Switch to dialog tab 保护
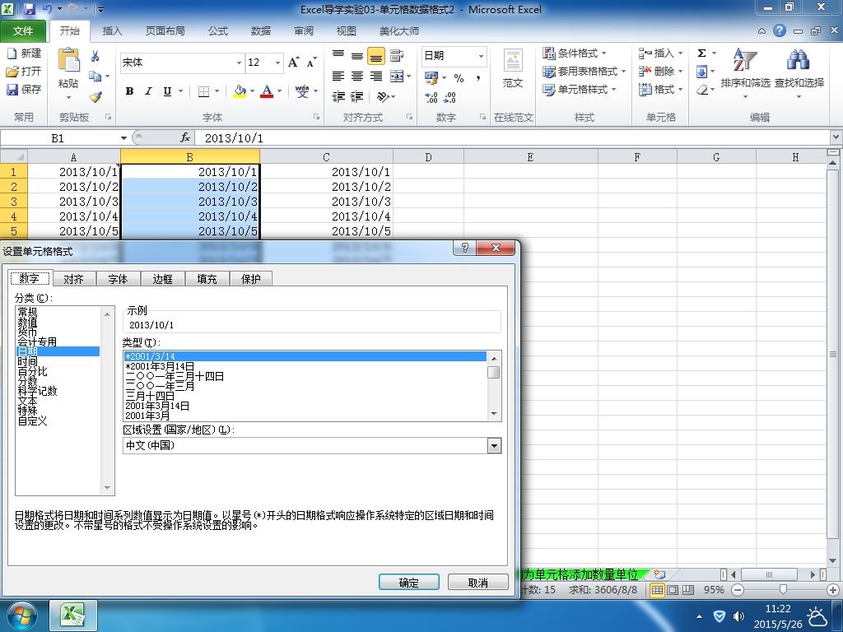Screen dimensions: 843x632 point(250,279)
